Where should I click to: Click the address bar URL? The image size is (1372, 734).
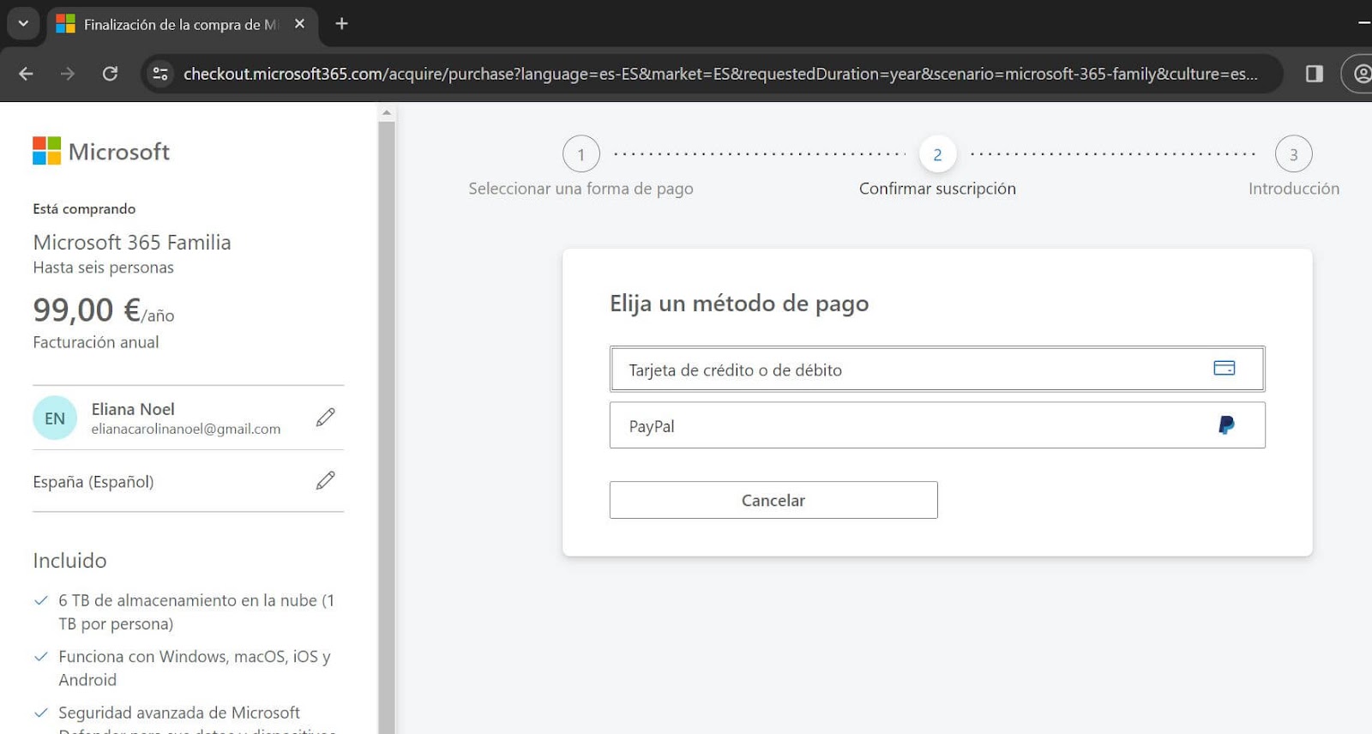720,74
